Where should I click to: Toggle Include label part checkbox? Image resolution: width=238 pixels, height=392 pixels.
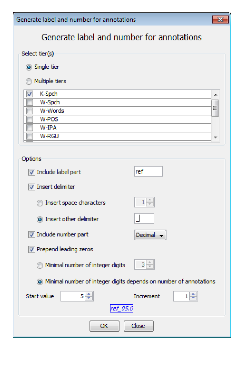pyautogui.click(x=32, y=172)
